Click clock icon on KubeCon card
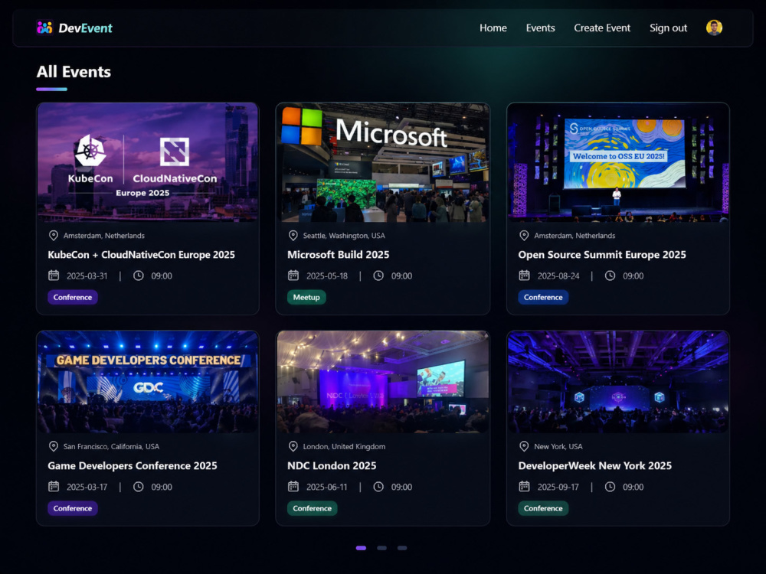The image size is (766, 574). pos(139,276)
